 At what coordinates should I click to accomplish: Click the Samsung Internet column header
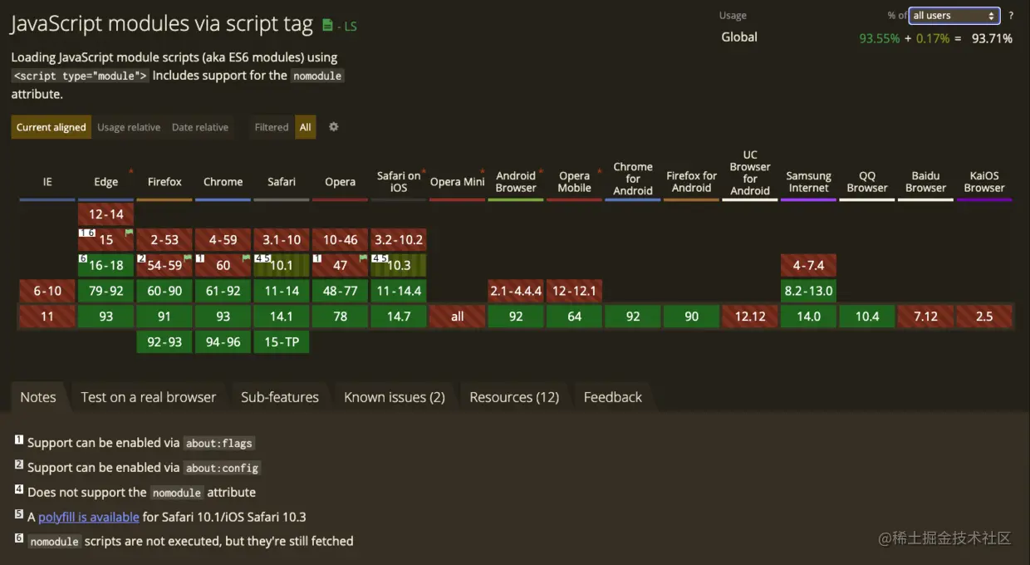(x=809, y=182)
